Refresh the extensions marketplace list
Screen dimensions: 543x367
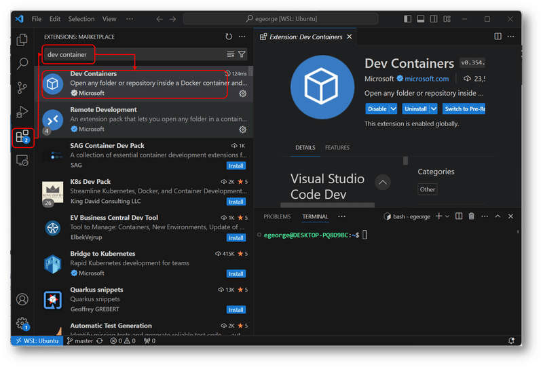coord(229,37)
